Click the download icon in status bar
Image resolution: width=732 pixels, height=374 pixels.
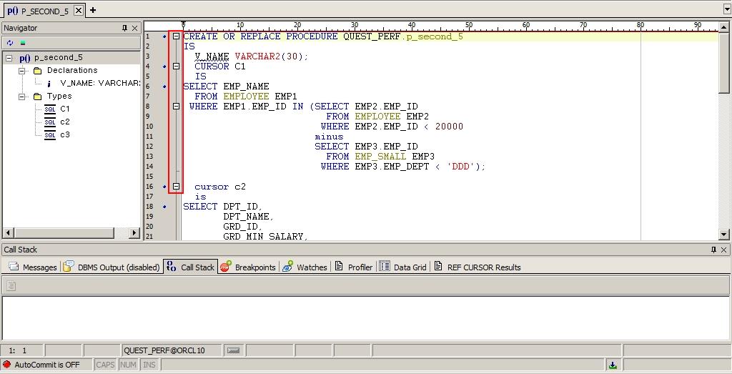613,365
